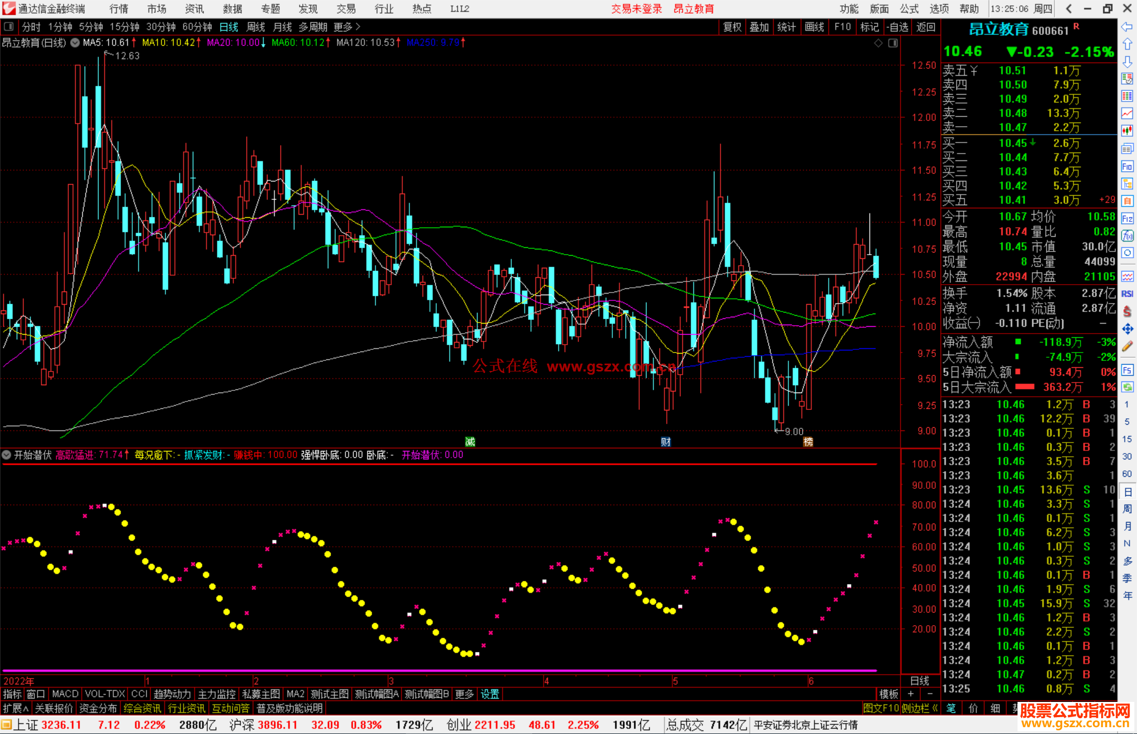Click the four-way move arrows icon

1127,329
